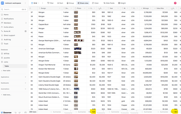The image size is (181, 114).
Task: Open Notifications from the sidebar
Action: tap(9, 19)
